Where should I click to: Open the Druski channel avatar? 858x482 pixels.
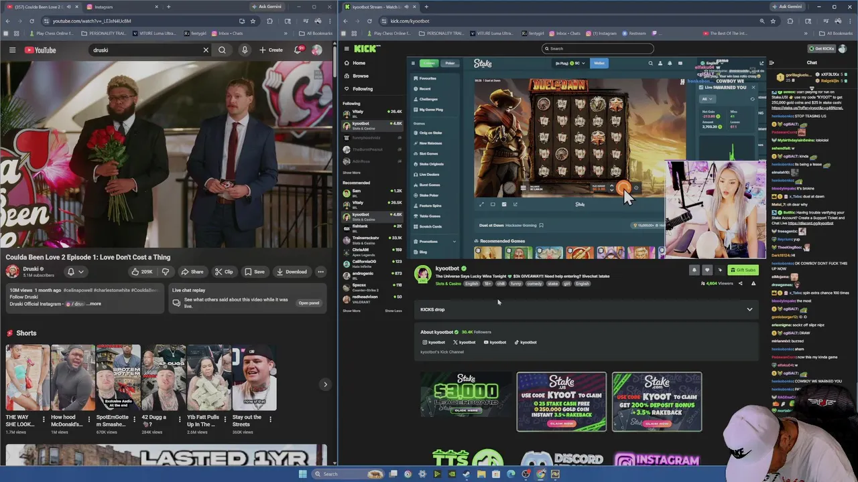click(x=12, y=271)
